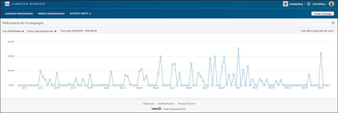The image size is (338, 113).
Task: Open the Time range dropdown
Action: point(79,31)
